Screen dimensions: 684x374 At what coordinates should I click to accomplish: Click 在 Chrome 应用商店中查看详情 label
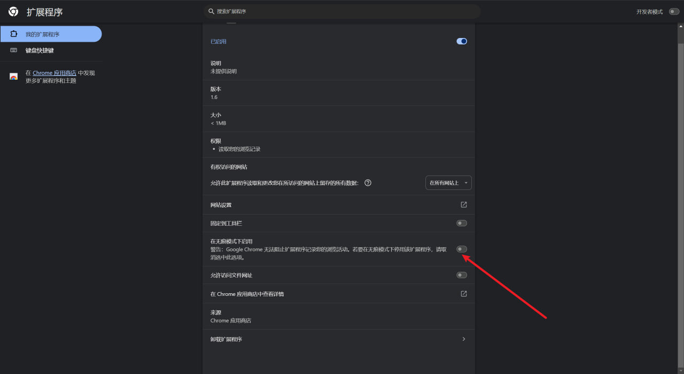pyautogui.click(x=247, y=294)
